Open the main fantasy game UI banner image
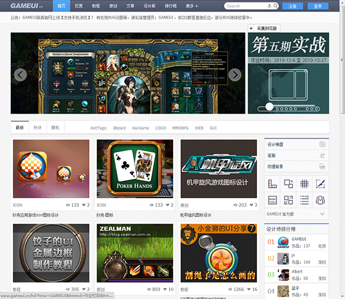Image resolution: width=345 pixels, height=299 pixels. coord(128,73)
